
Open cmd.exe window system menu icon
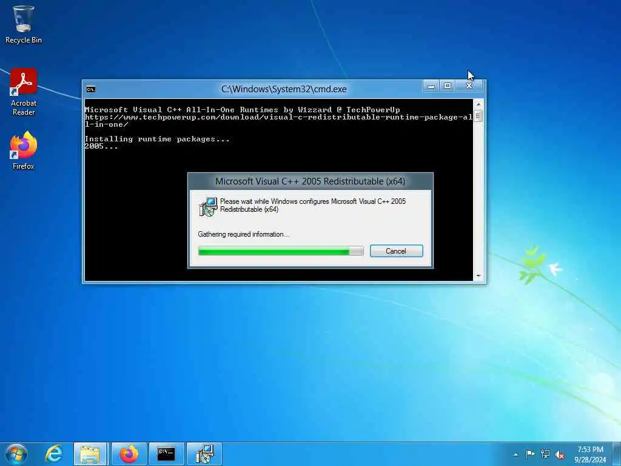coord(91,89)
